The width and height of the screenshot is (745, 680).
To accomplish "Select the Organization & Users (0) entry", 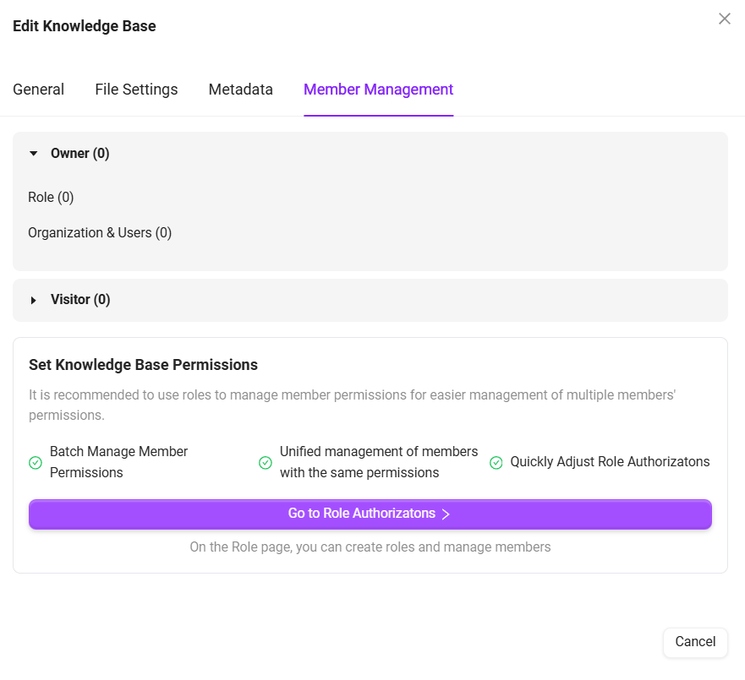I will point(100,233).
